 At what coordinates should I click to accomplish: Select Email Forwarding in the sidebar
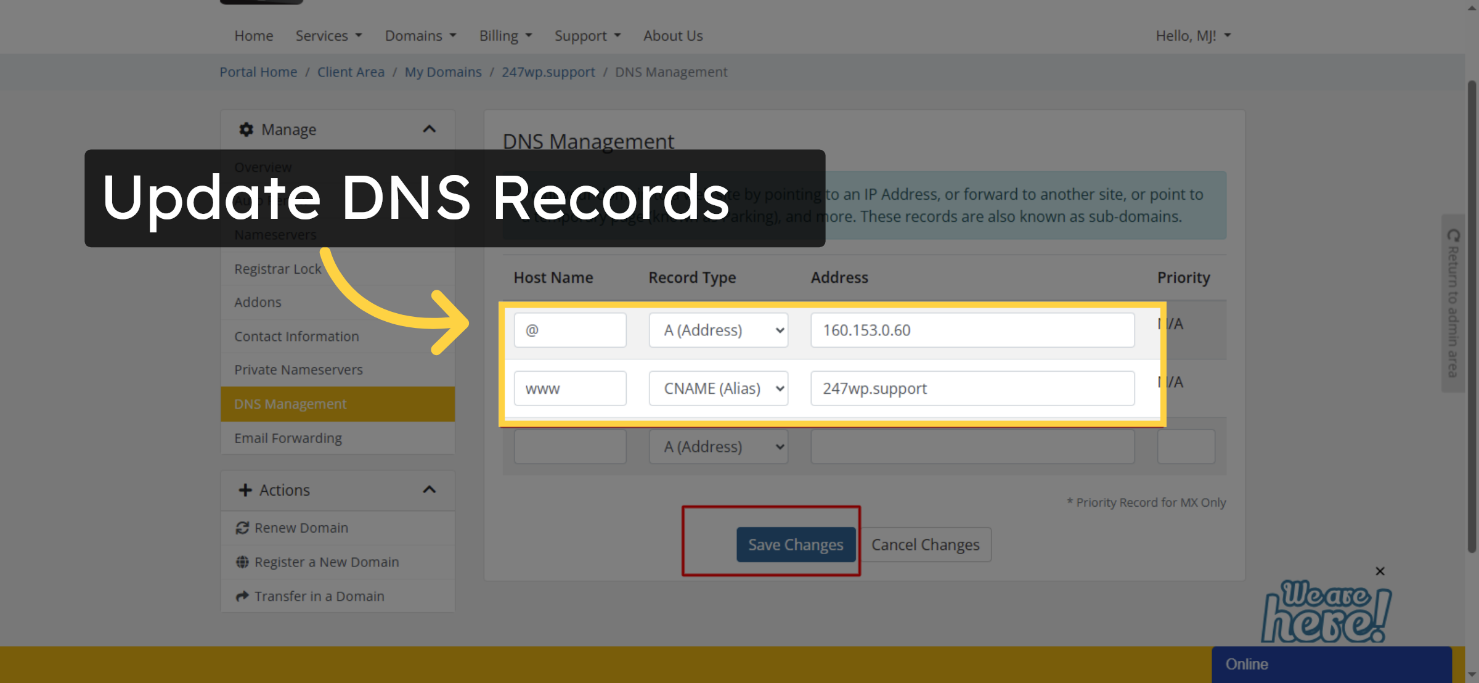288,438
